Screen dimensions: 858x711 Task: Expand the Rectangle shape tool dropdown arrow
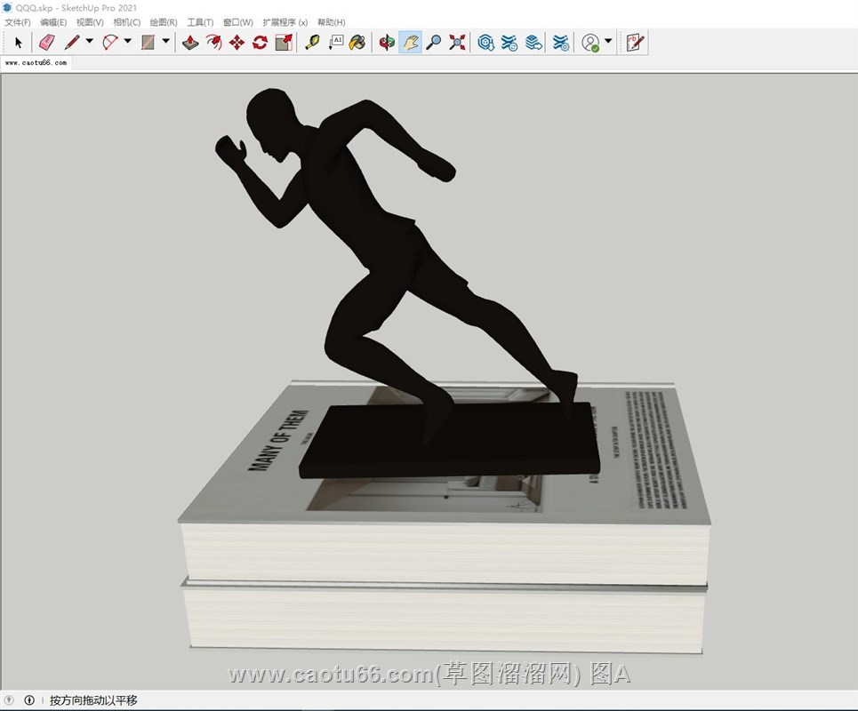(165, 41)
